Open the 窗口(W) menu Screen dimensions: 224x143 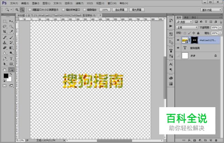tap(112, 3)
